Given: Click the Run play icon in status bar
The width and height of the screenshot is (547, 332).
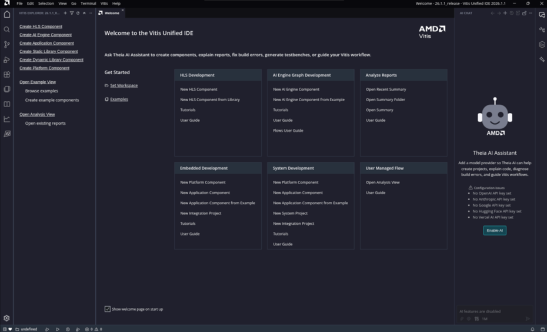Looking at the screenshot, I should pyautogui.click(x=58, y=329).
